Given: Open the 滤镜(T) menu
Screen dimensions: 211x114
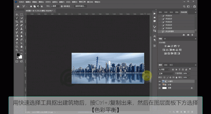Looking at the screenshot, I should [62, 2].
